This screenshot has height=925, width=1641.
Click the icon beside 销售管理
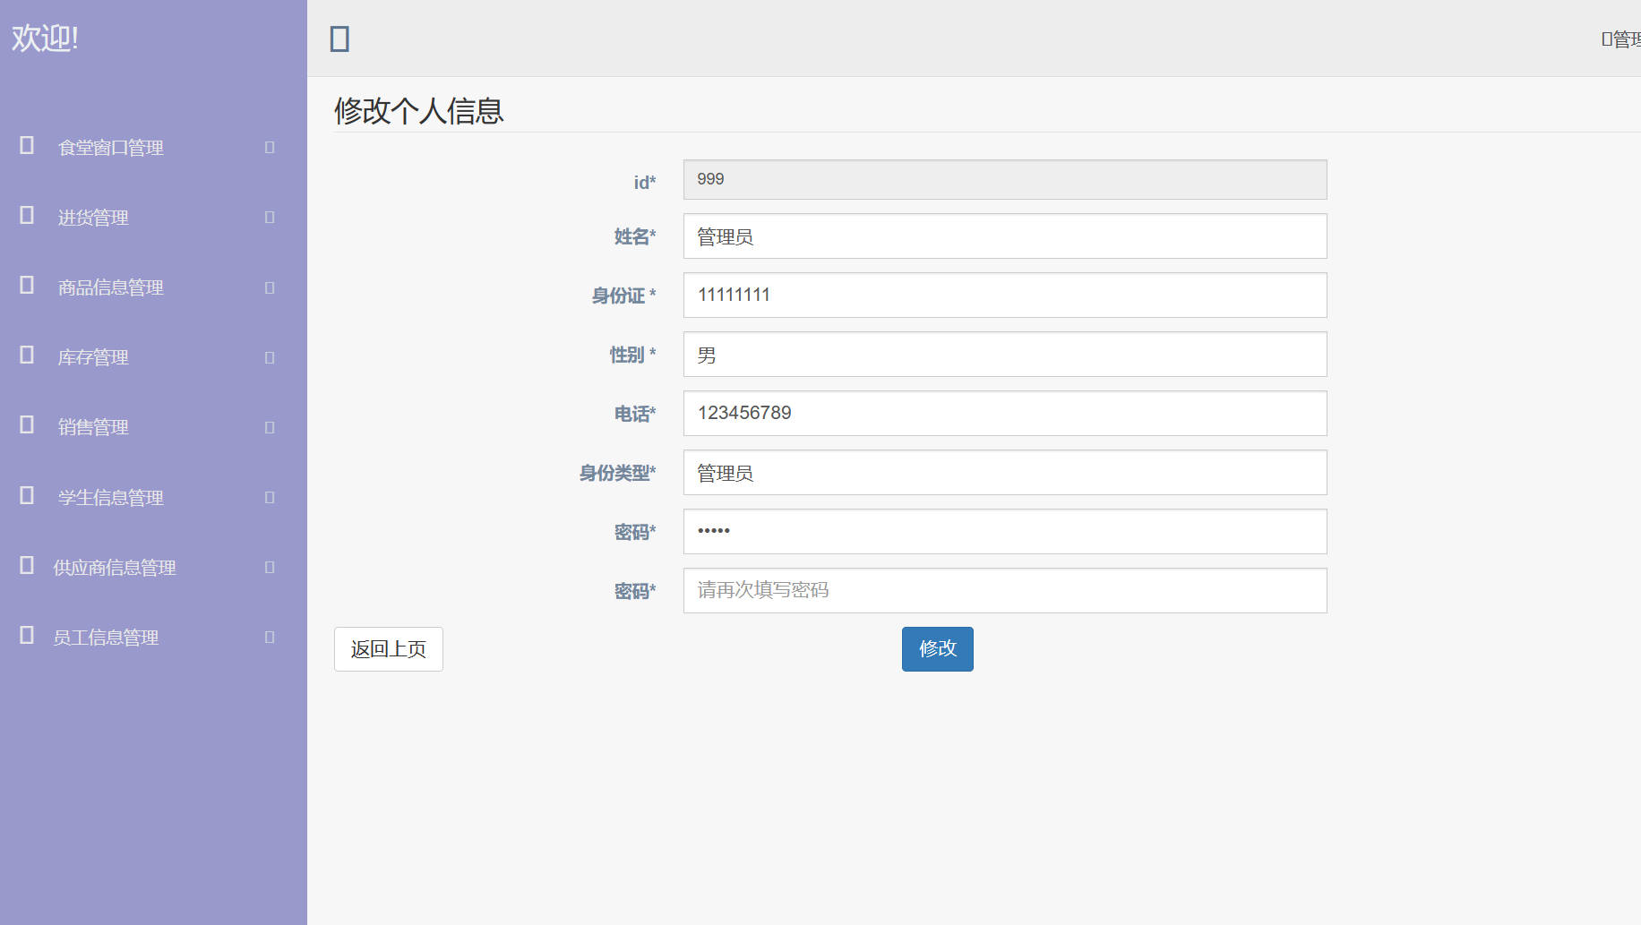click(27, 425)
